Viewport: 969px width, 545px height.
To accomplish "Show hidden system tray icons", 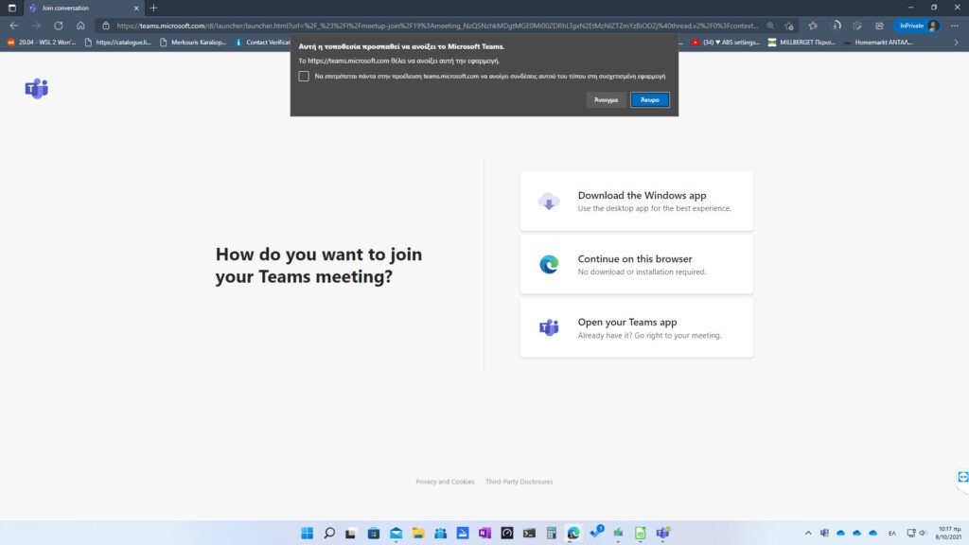I will tap(808, 533).
